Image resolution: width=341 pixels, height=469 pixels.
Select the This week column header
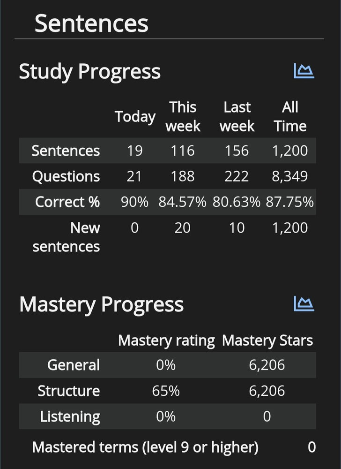(183, 117)
